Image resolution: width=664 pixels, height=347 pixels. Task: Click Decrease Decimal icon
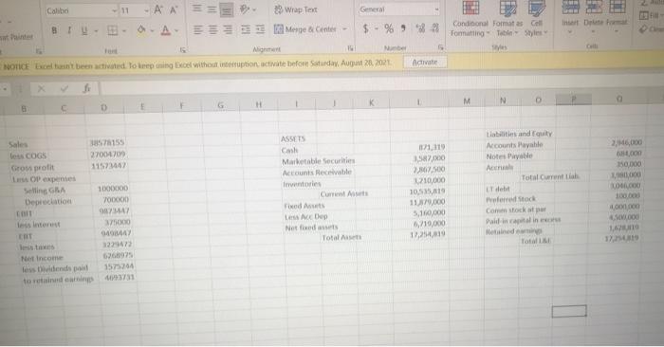coord(434,28)
